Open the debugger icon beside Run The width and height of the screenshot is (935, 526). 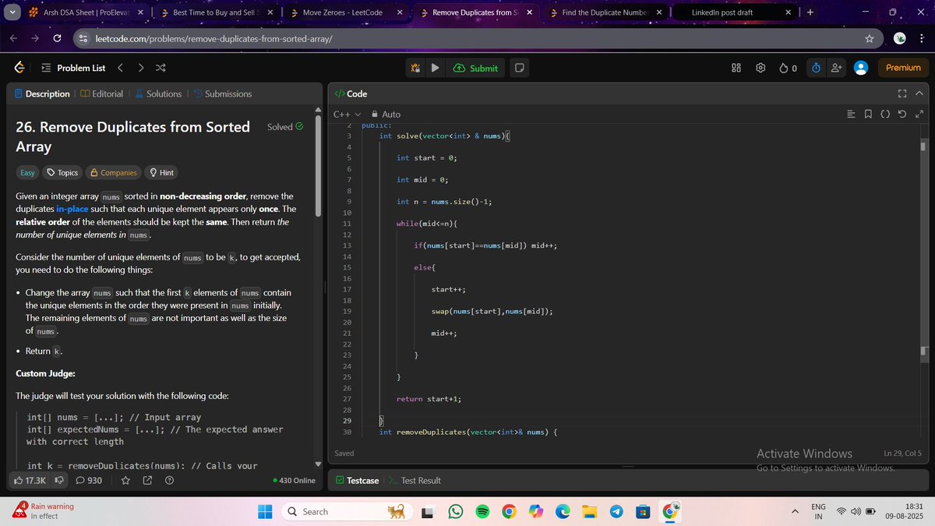point(417,68)
